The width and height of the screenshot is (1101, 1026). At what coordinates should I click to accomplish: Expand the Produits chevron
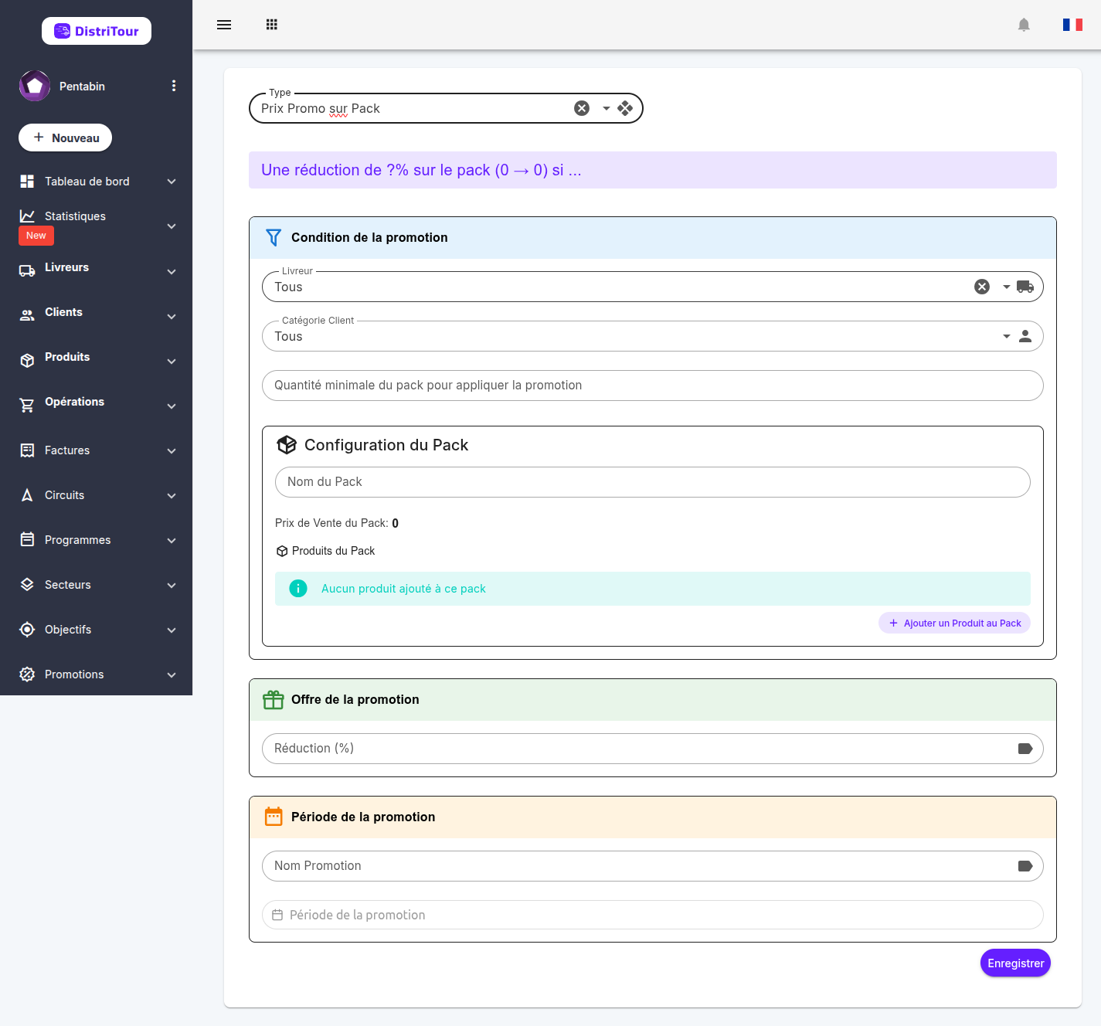point(172,362)
